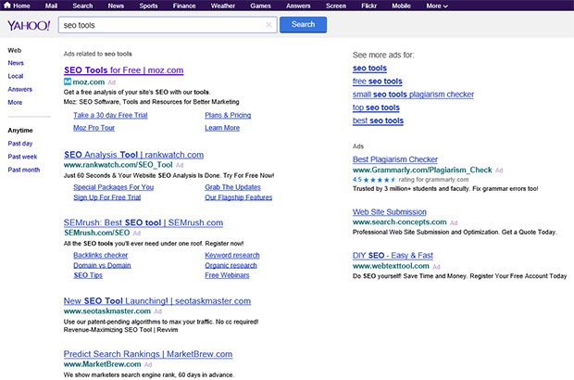Select the Web filter in sidebar
Screen dimensions: 574x380
coord(15,50)
